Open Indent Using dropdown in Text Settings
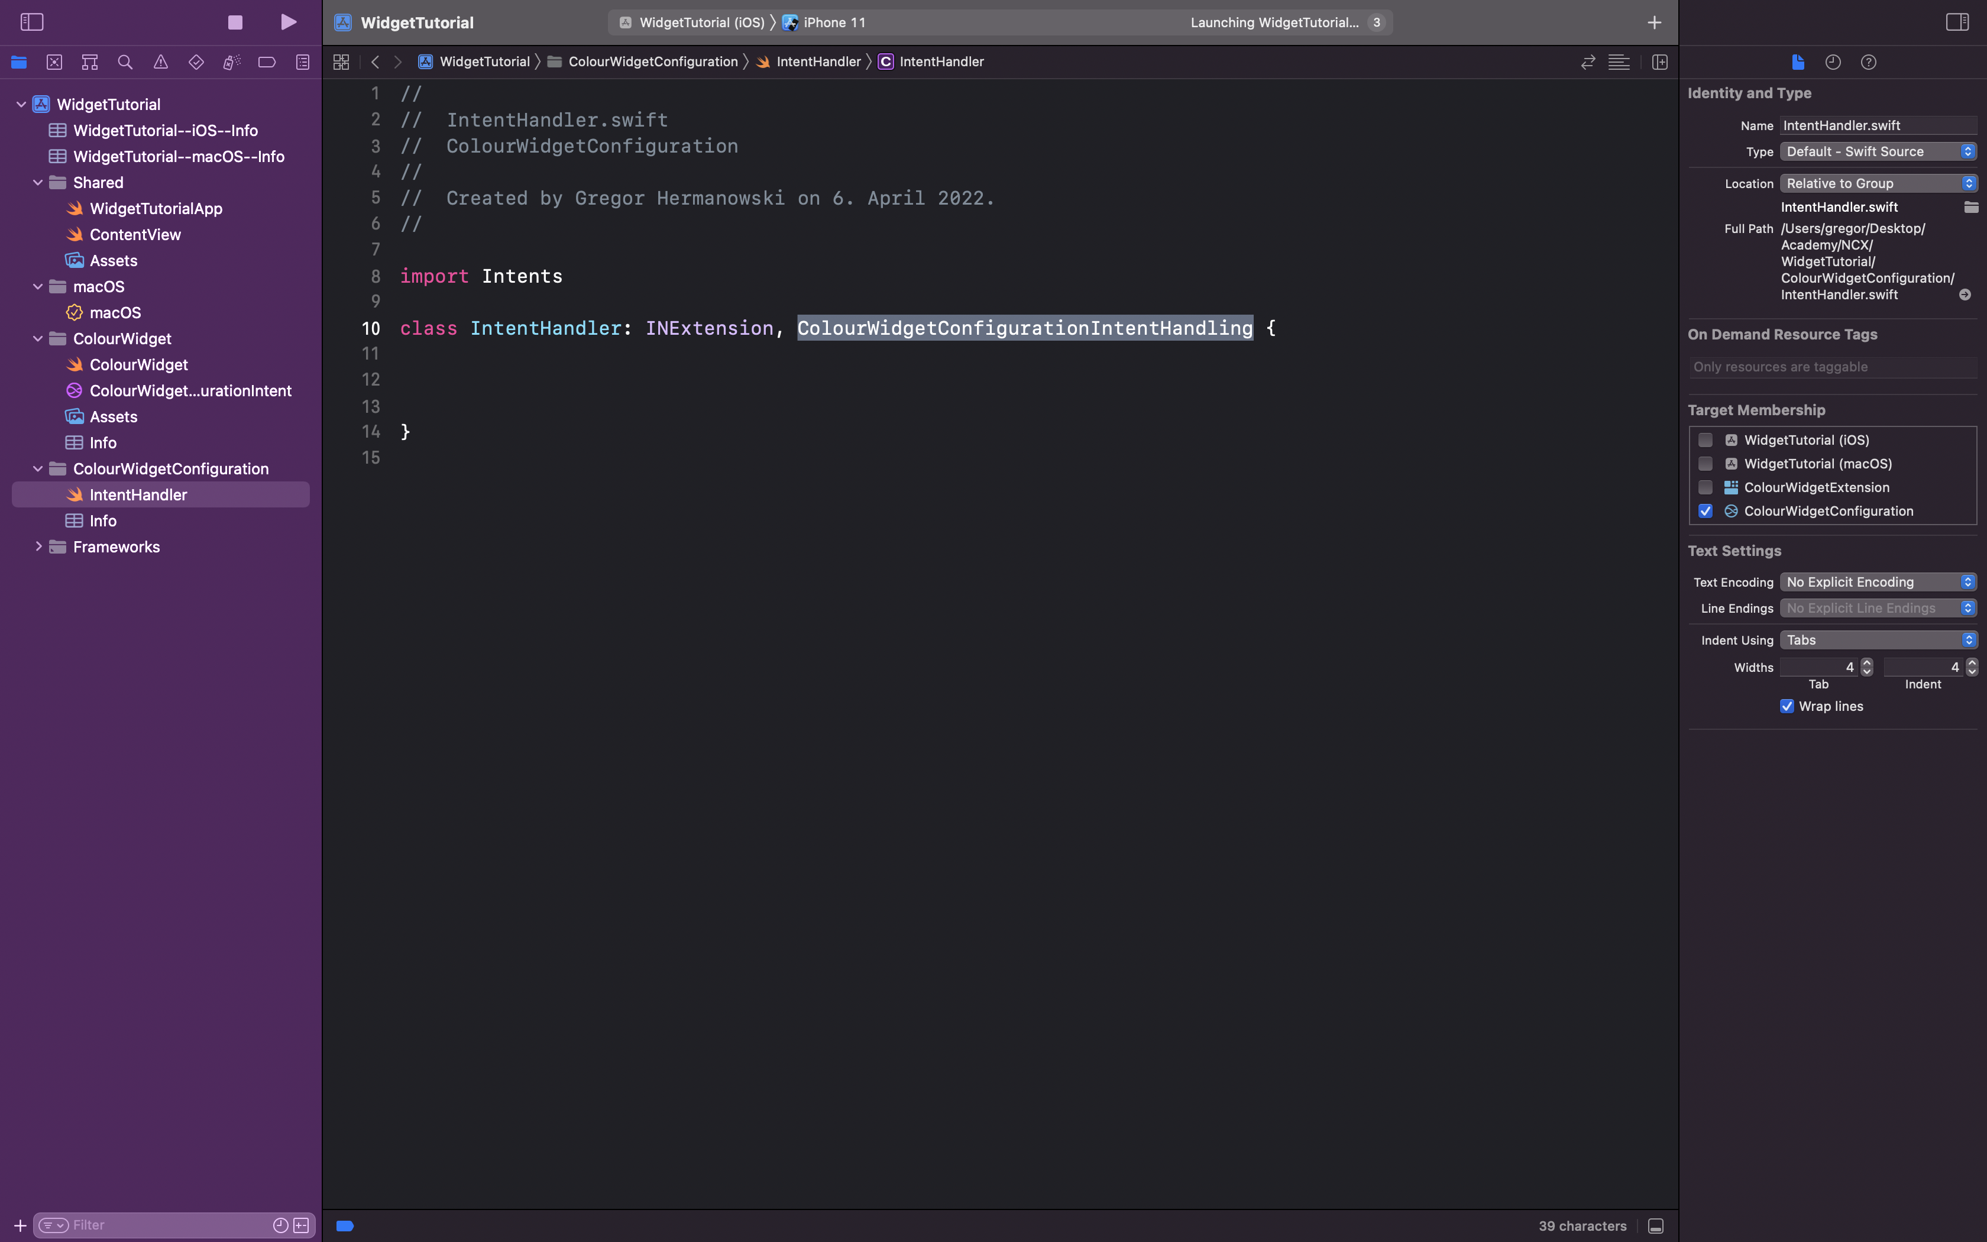Image resolution: width=1987 pixels, height=1242 pixels. point(1874,639)
